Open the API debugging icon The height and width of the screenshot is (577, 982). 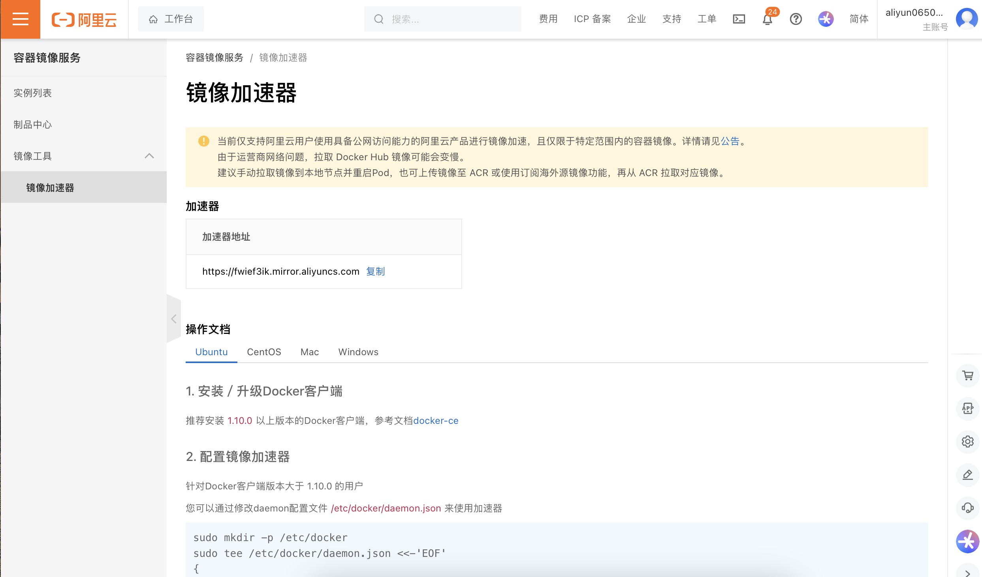967,408
